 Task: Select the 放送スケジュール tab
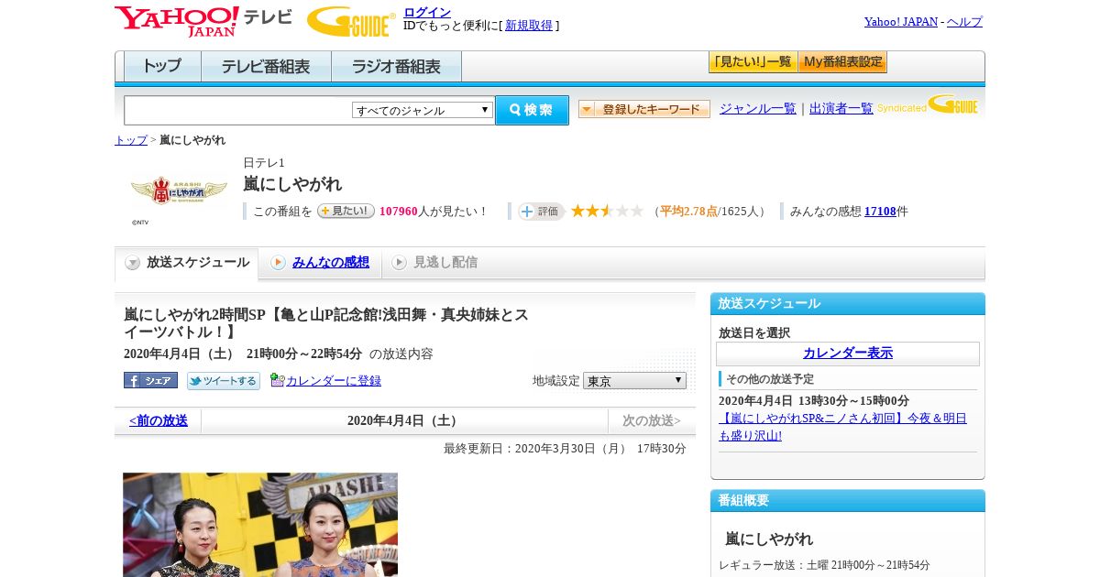187,263
